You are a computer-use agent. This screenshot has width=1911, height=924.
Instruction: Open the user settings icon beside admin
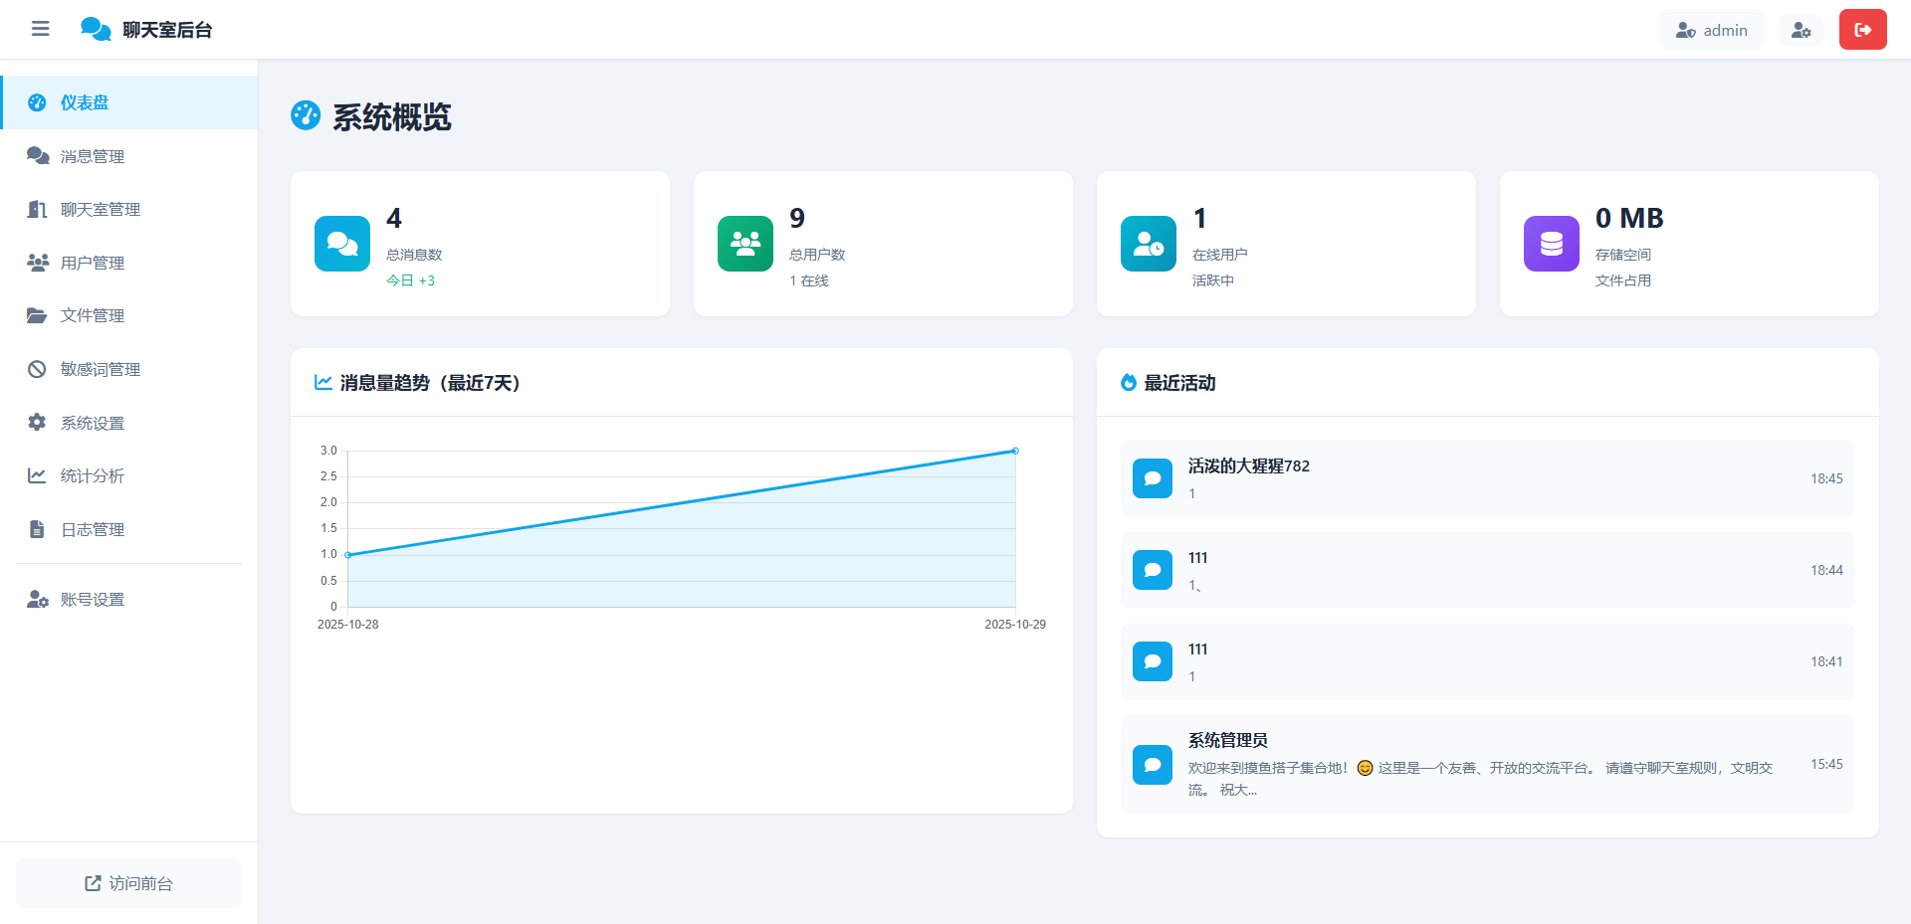coord(1801,30)
